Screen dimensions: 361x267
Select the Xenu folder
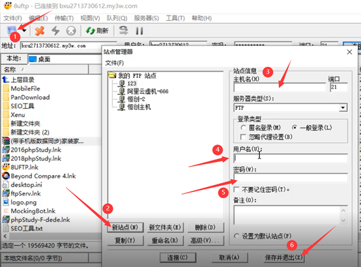click(18, 115)
